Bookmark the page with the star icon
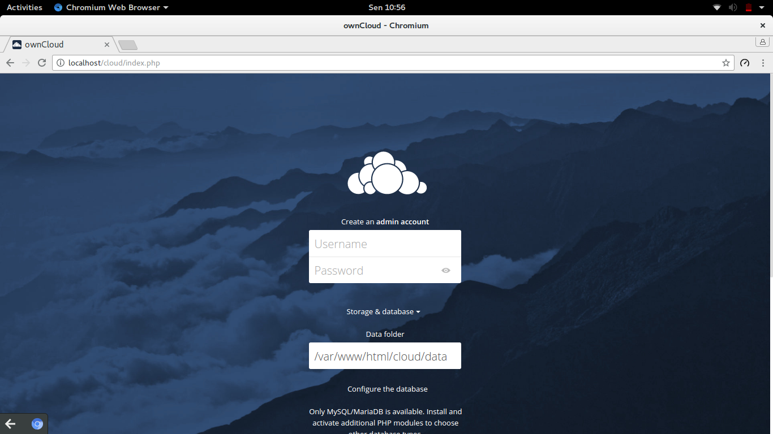 point(725,63)
